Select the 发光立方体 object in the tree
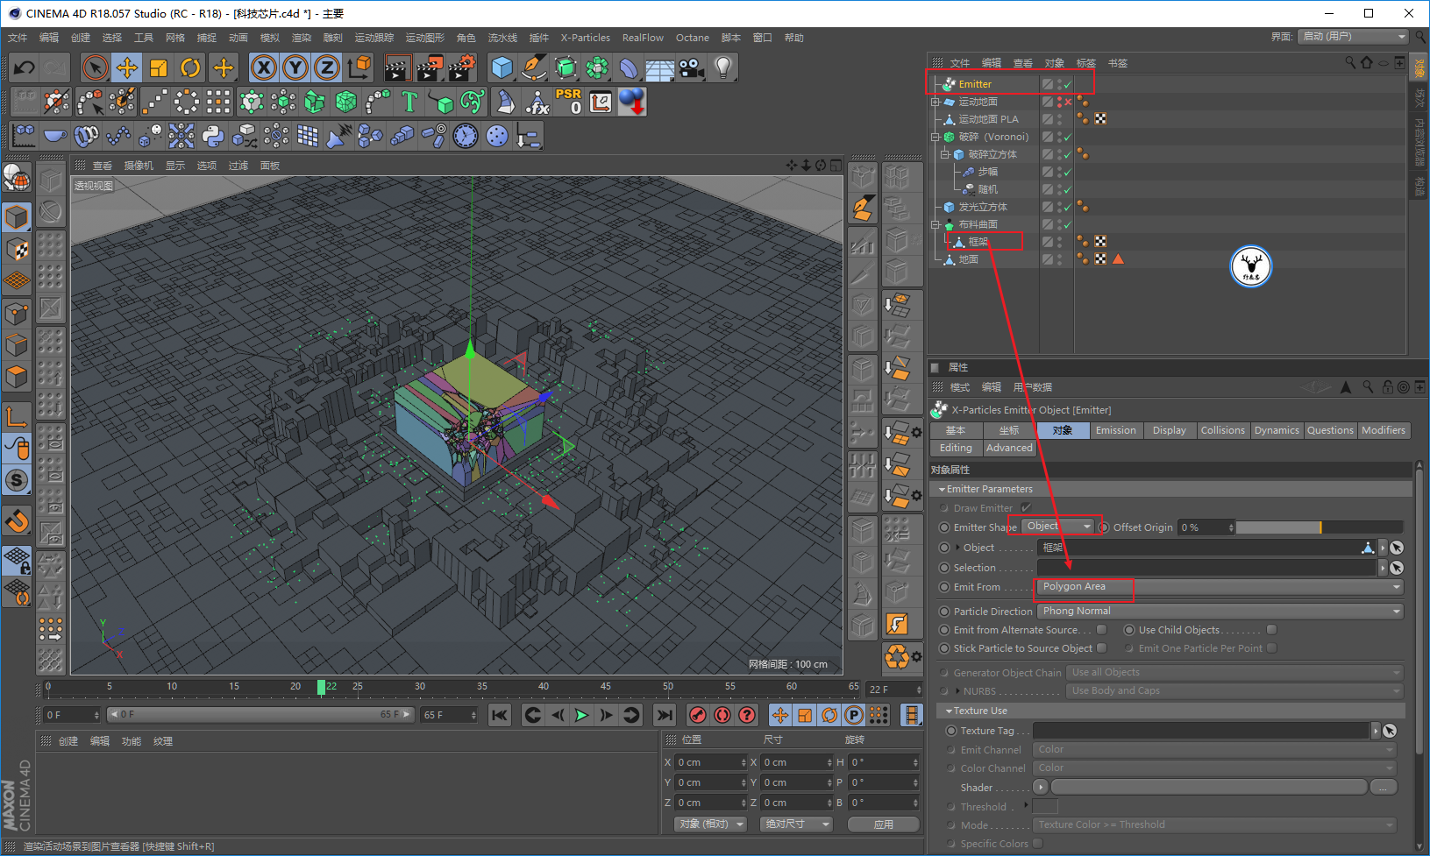Screen dimensions: 1430x856 click(983, 208)
